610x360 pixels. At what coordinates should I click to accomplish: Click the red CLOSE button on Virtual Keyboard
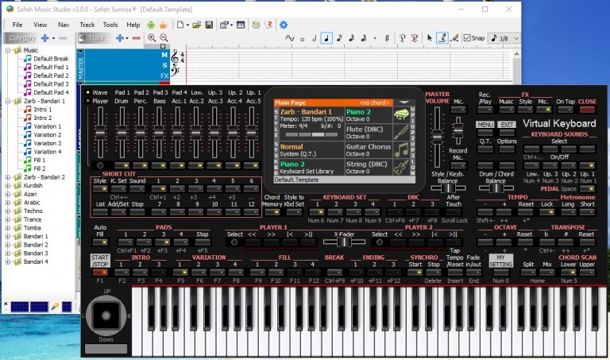coord(587,110)
